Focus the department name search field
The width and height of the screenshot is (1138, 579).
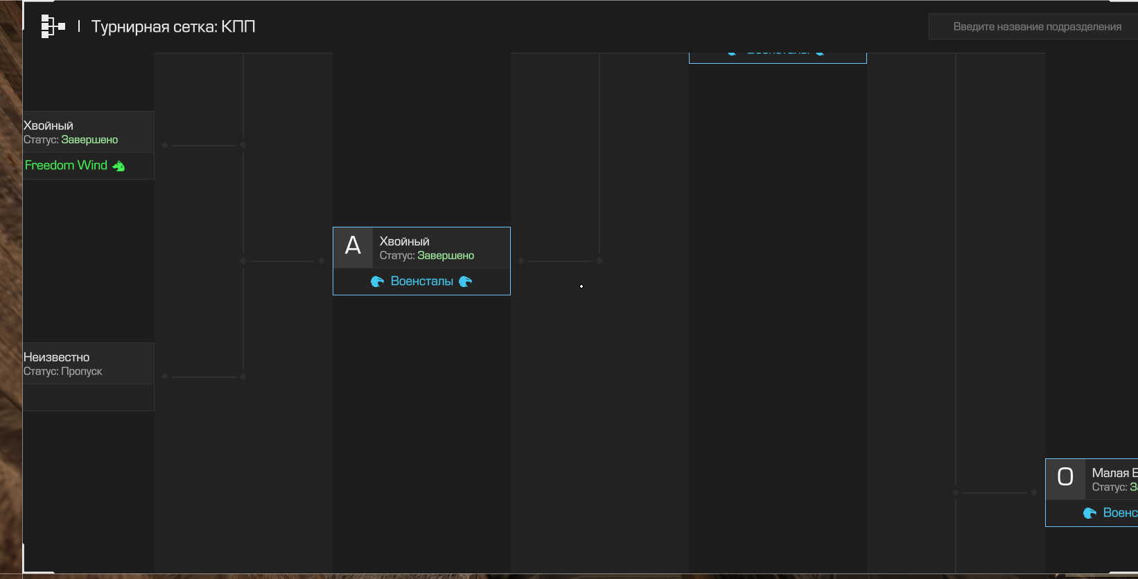(1033, 26)
